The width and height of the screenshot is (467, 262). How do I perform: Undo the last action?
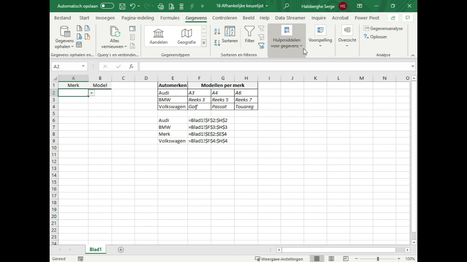pos(132,6)
